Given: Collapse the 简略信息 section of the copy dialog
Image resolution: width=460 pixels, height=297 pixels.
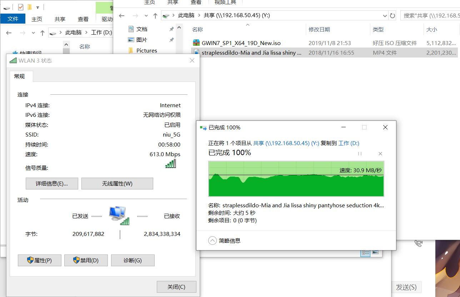Looking at the screenshot, I should point(213,241).
